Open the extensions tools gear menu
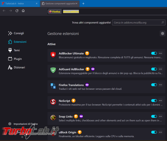Image resolution: width=167 pixels, height=141 pixels. click(x=163, y=34)
